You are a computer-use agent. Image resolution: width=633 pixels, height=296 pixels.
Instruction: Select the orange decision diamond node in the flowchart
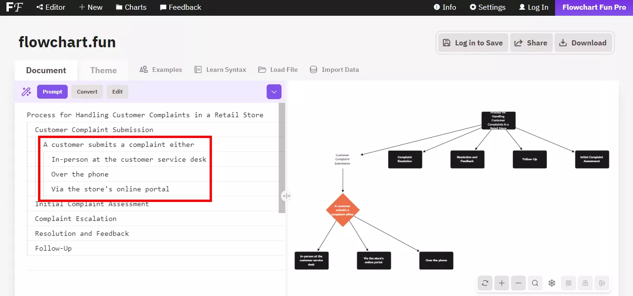[343, 210]
